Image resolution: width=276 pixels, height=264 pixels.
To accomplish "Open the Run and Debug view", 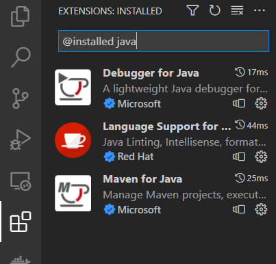I will (21, 140).
